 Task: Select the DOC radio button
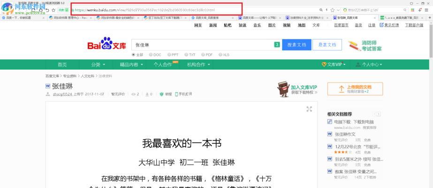(x=151, y=55)
